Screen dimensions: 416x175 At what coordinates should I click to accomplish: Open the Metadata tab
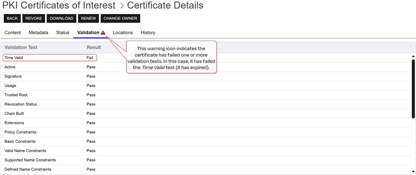click(x=38, y=33)
